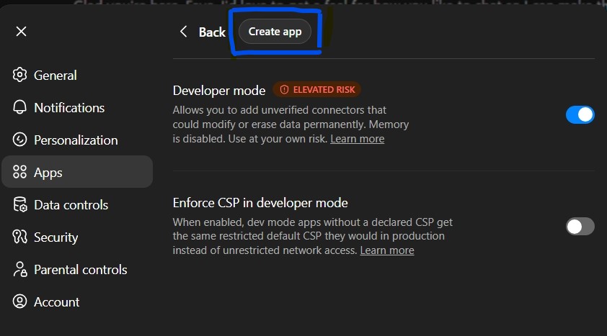
Task: Switch to Personalization settings
Action: (77, 140)
